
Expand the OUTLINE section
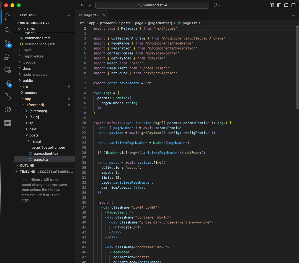coord(27,165)
